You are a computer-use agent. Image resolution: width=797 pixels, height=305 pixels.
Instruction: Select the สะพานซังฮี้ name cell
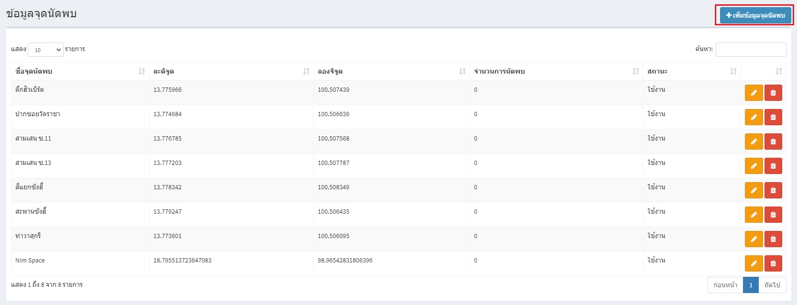(x=80, y=215)
